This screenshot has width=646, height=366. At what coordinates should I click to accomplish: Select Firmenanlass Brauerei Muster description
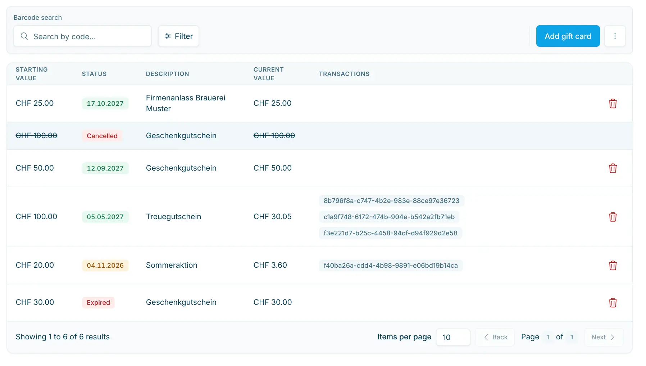186,103
